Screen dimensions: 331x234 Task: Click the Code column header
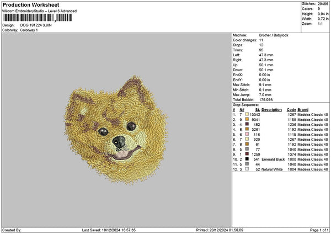pyautogui.click(x=291, y=109)
